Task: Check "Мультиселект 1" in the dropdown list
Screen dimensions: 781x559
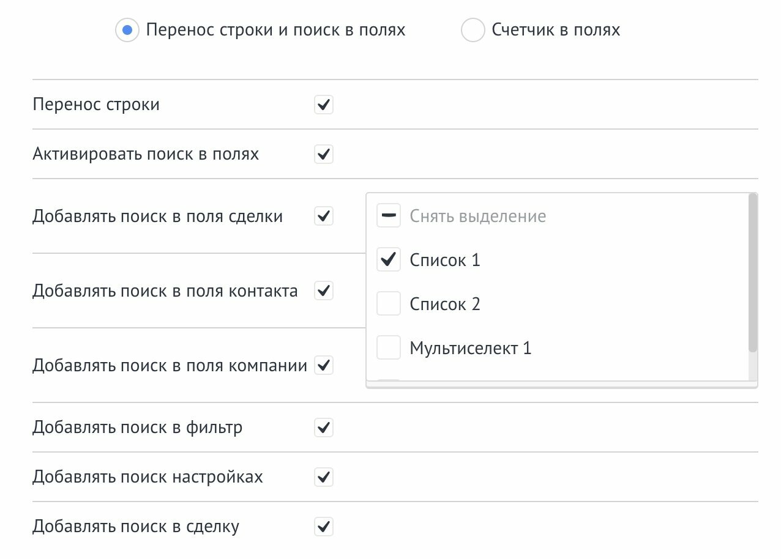Action: (389, 348)
